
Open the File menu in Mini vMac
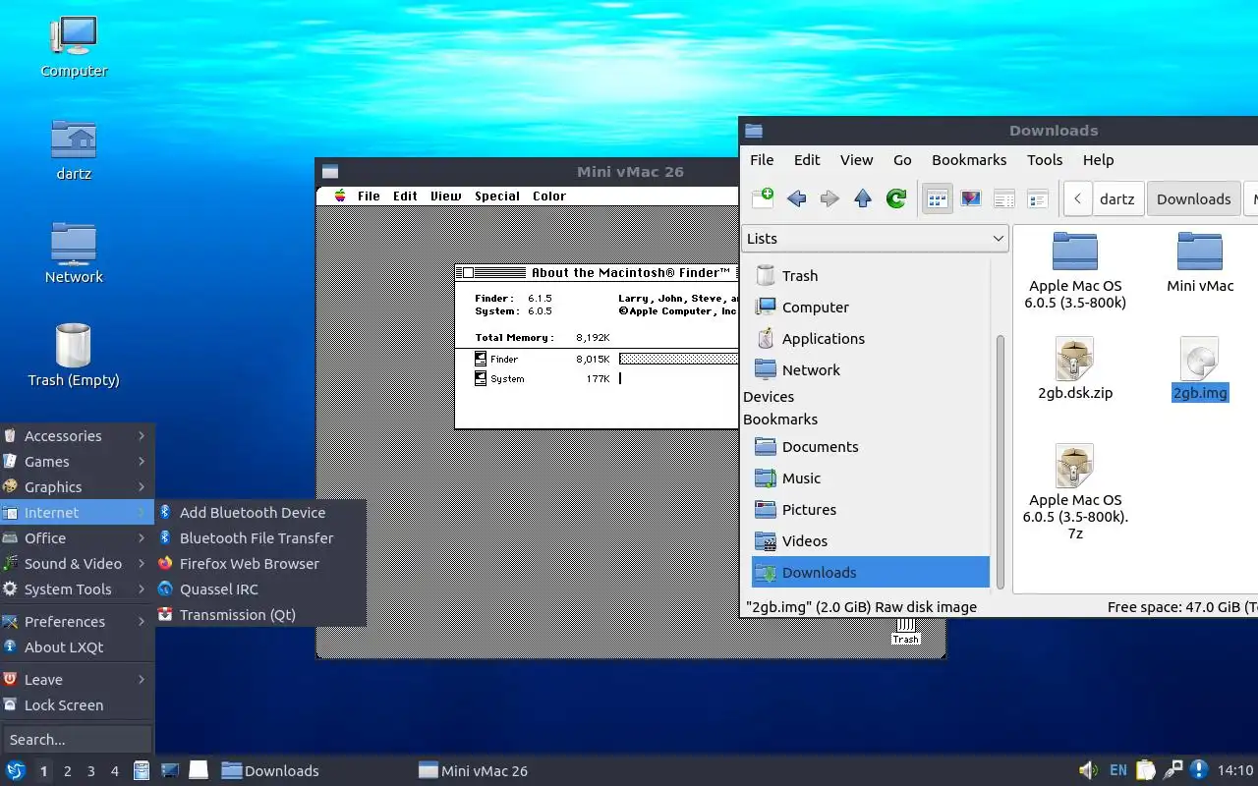click(x=369, y=196)
